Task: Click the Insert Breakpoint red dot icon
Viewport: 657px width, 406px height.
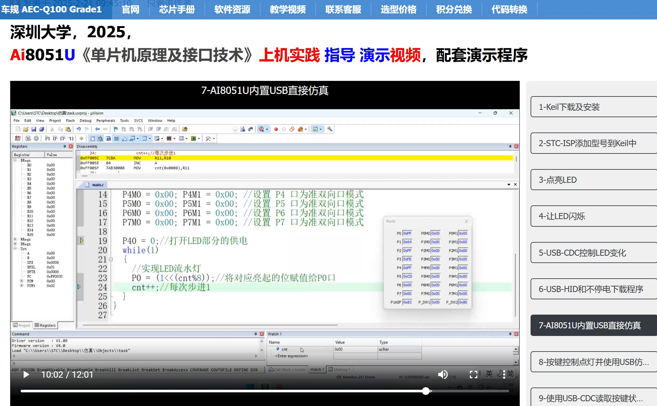Action: click(x=276, y=129)
